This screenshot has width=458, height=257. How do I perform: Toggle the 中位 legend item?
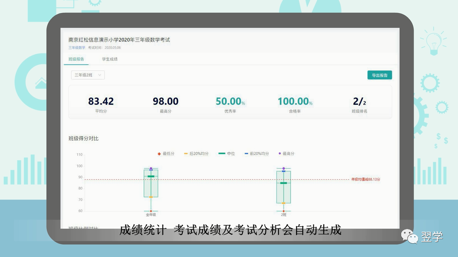[227, 154]
